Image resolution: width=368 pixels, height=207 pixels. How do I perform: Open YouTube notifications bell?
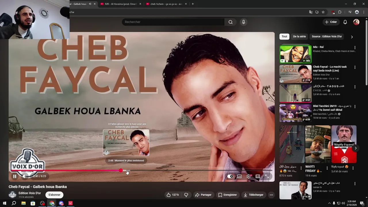click(x=345, y=22)
